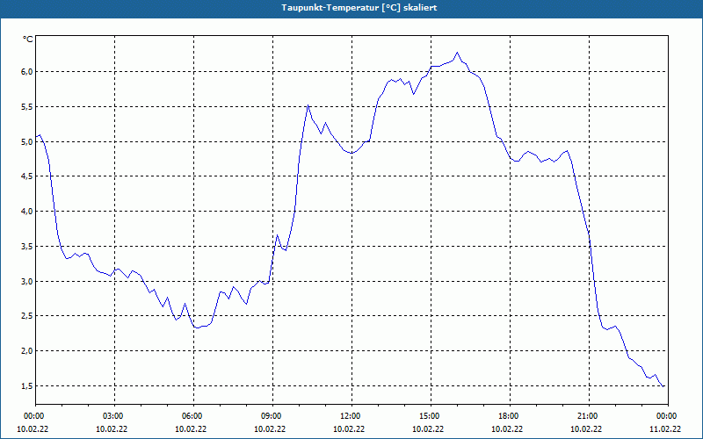Click the '10.02.22' date under '06:00'
Viewport: 703px width, 439px height.
(191, 429)
